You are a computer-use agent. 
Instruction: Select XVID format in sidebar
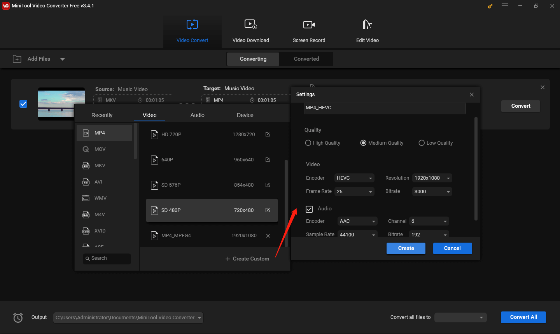tap(104, 231)
